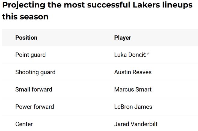This screenshot has height=131, width=198.
Task: Click the player name Austin Reaves
Action: pyautogui.click(x=133, y=72)
